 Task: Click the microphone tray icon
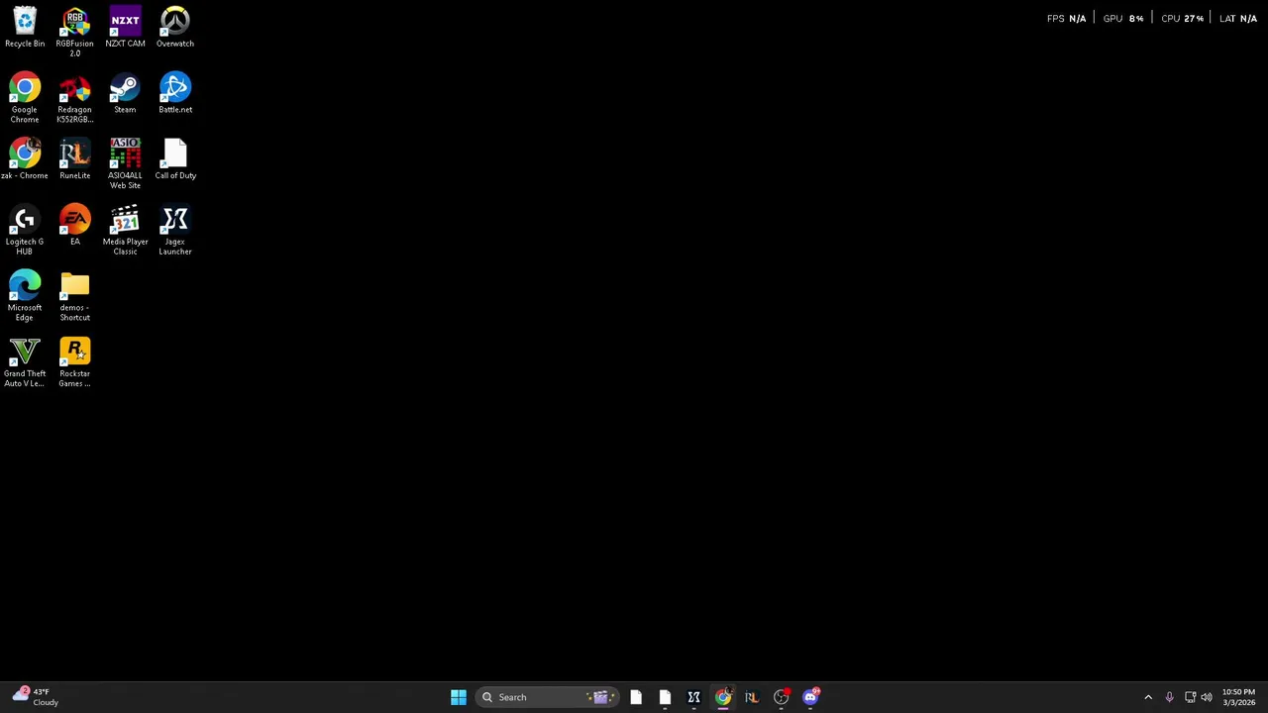pyautogui.click(x=1169, y=697)
